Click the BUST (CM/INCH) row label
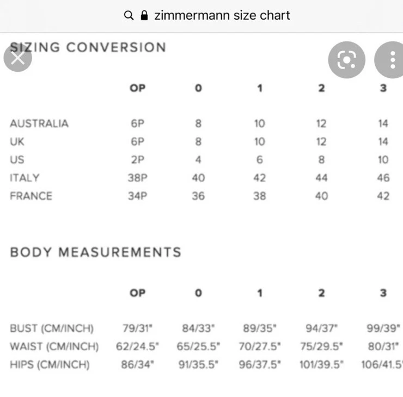Viewport: 403px width, 397px height. 52,328
